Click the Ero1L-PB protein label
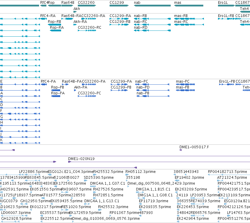This screenshot has width=250, height=223. pyautogui.click(x=227, y=81)
